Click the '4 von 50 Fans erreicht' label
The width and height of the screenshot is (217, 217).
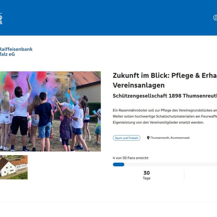tap(131, 158)
